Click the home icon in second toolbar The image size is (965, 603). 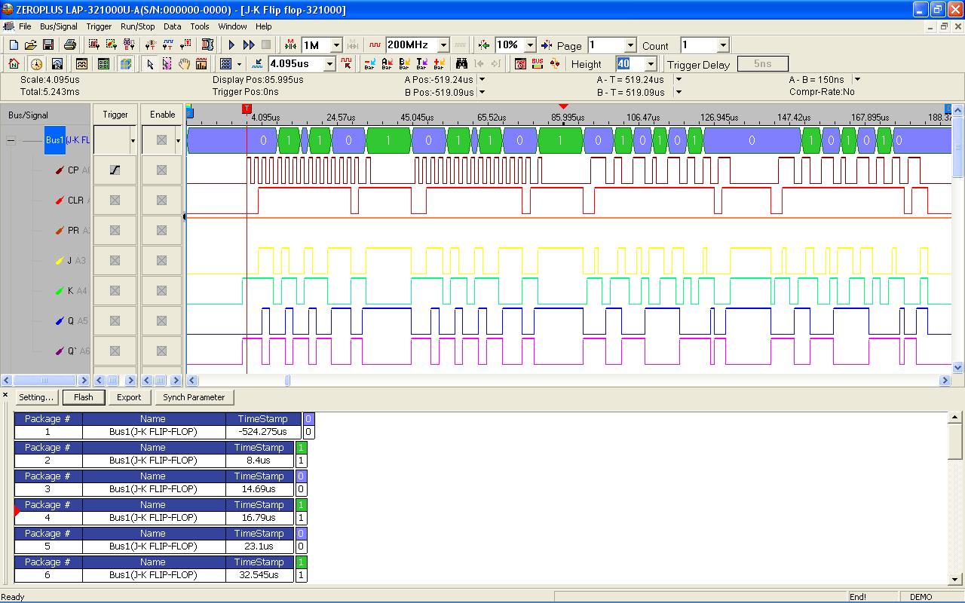14,64
